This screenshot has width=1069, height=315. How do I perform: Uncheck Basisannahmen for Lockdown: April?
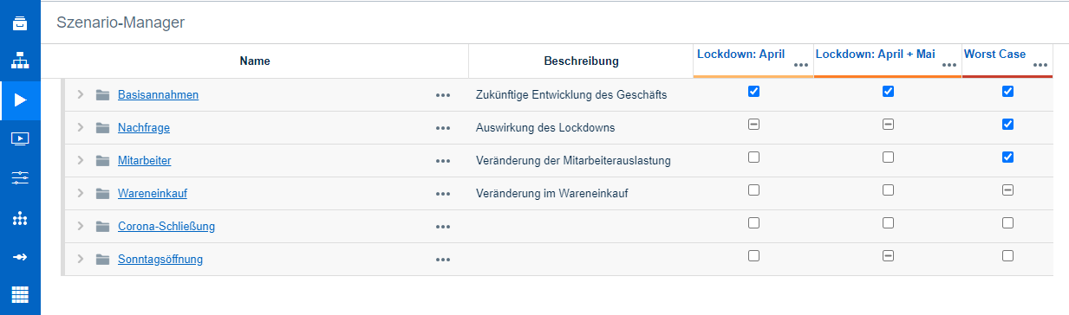pyautogui.click(x=753, y=91)
